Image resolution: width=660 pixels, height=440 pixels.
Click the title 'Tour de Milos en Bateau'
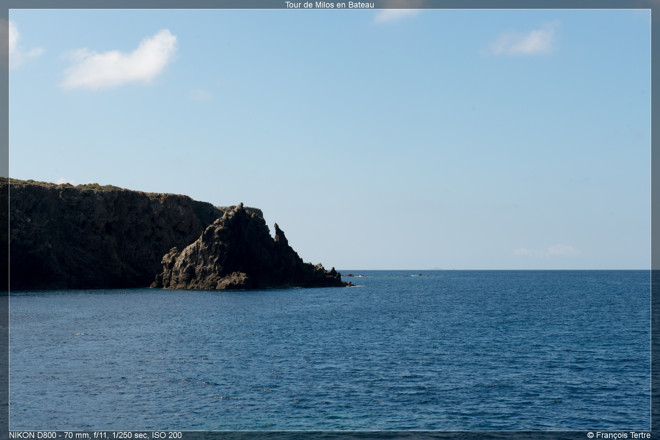pyautogui.click(x=329, y=5)
